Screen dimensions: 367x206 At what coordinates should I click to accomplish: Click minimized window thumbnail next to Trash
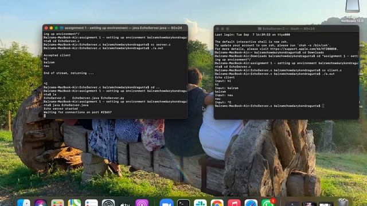(326, 204)
